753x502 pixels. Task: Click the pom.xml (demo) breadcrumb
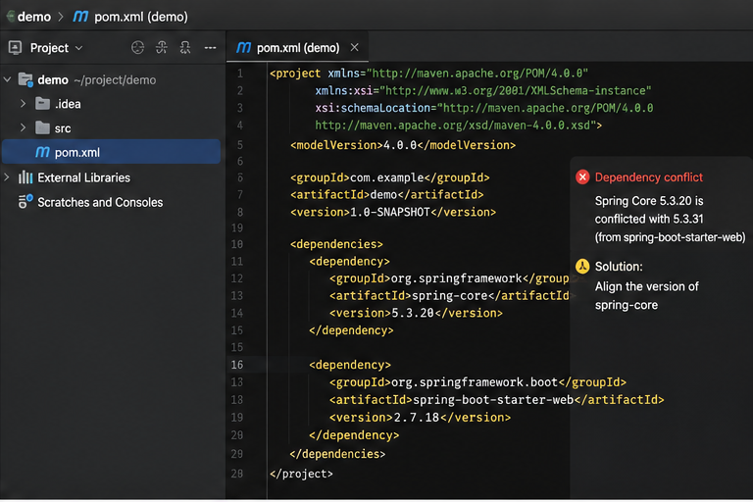[141, 17]
